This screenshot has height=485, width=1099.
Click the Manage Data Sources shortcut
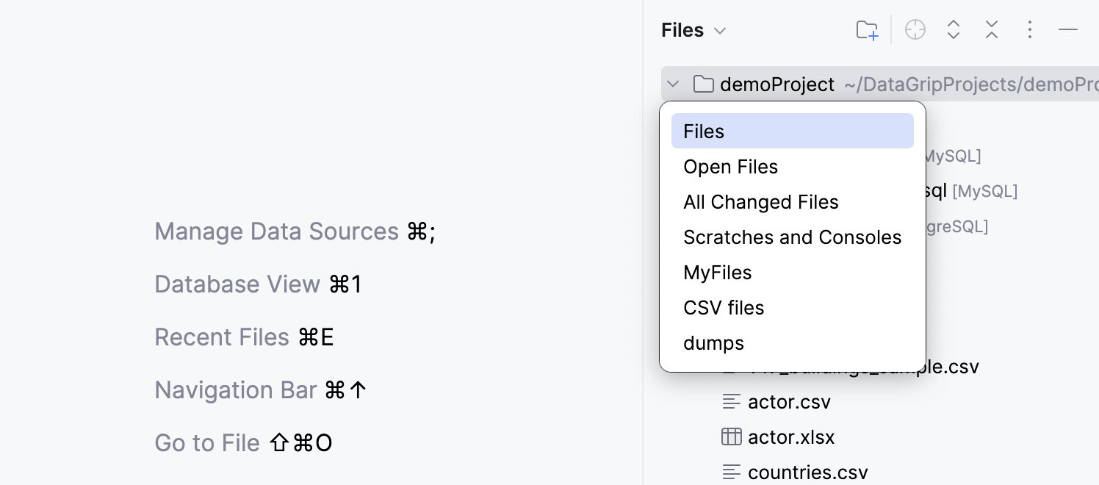pos(277,231)
